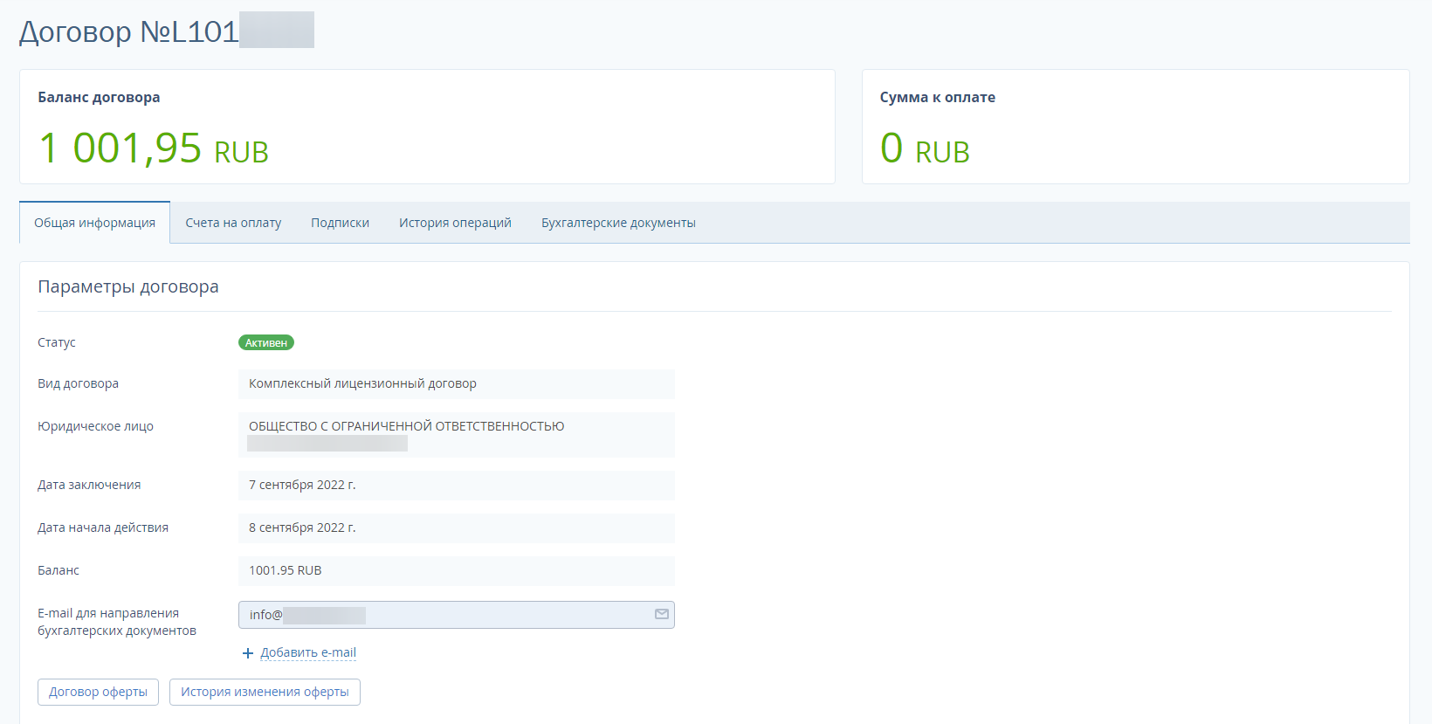Click the 0 RUB amount due
This screenshot has height=724, width=1432.
925,148
